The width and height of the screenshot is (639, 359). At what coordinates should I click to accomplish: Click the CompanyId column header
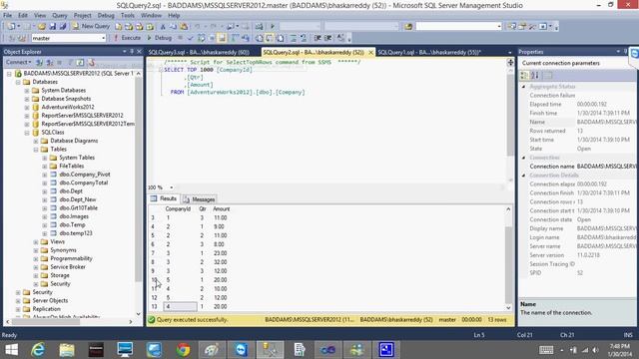pos(178,208)
